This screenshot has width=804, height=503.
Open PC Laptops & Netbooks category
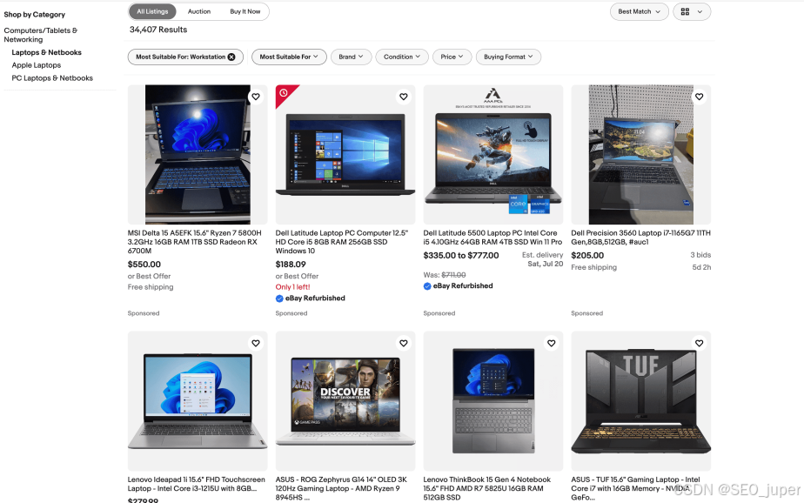(x=52, y=78)
